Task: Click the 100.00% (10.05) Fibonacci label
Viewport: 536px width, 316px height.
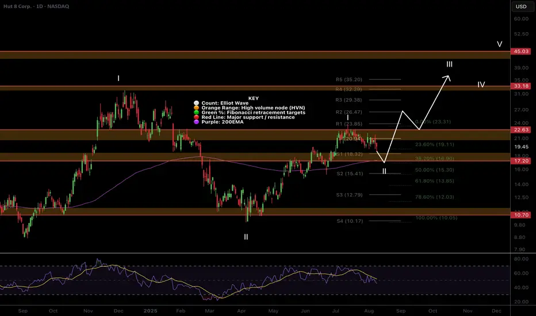Action: (x=436, y=218)
